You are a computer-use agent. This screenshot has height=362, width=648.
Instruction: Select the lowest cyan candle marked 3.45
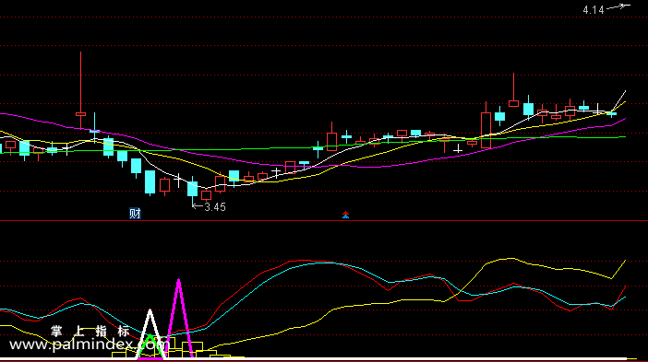(x=193, y=190)
